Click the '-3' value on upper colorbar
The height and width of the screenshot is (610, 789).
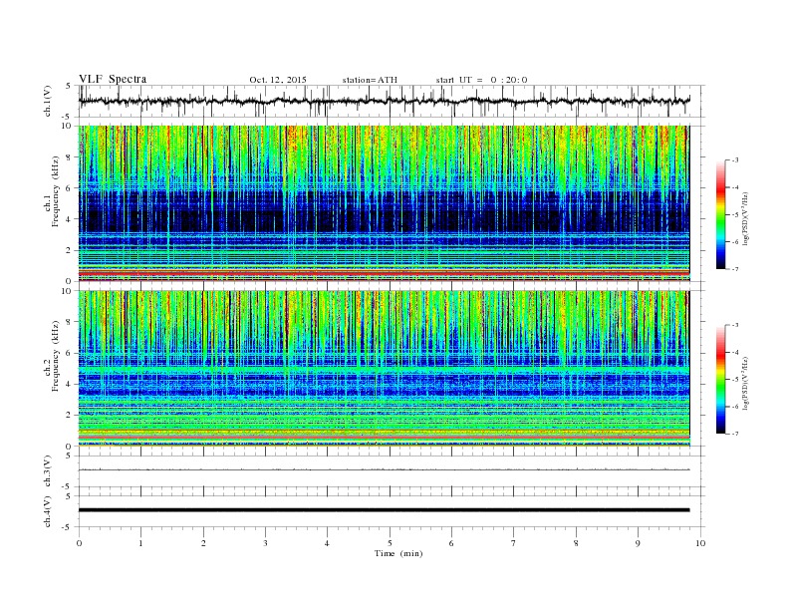pyautogui.click(x=735, y=160)
